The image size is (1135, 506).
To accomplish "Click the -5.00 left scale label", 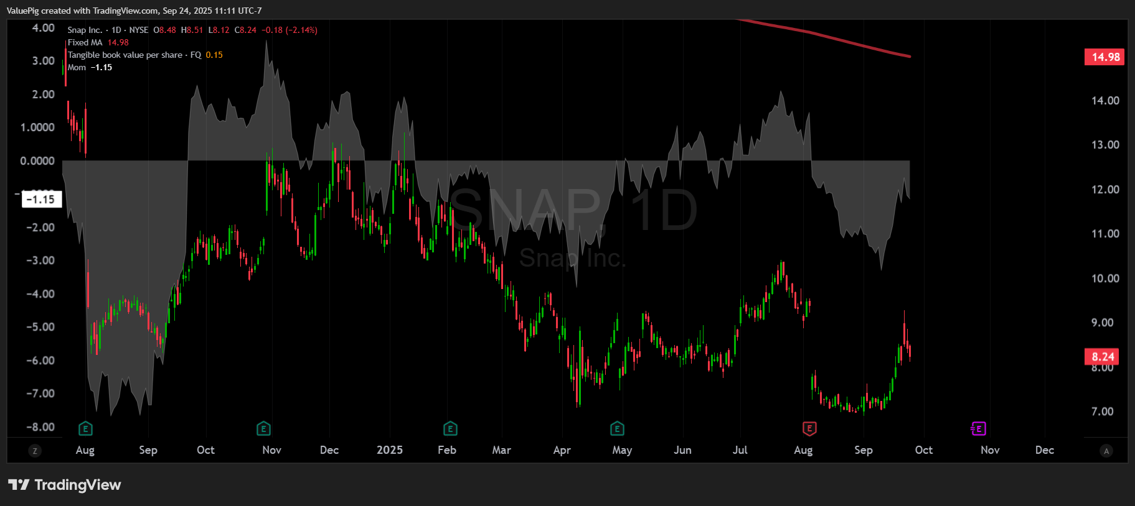I will tap(40, 327).
